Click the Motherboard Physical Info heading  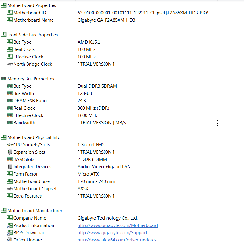coord(34,137)
